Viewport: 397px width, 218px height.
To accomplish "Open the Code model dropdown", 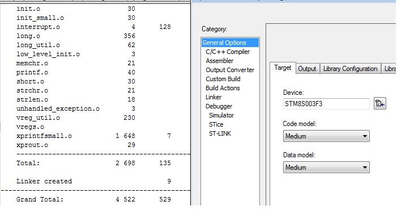I will pos(326,136).
